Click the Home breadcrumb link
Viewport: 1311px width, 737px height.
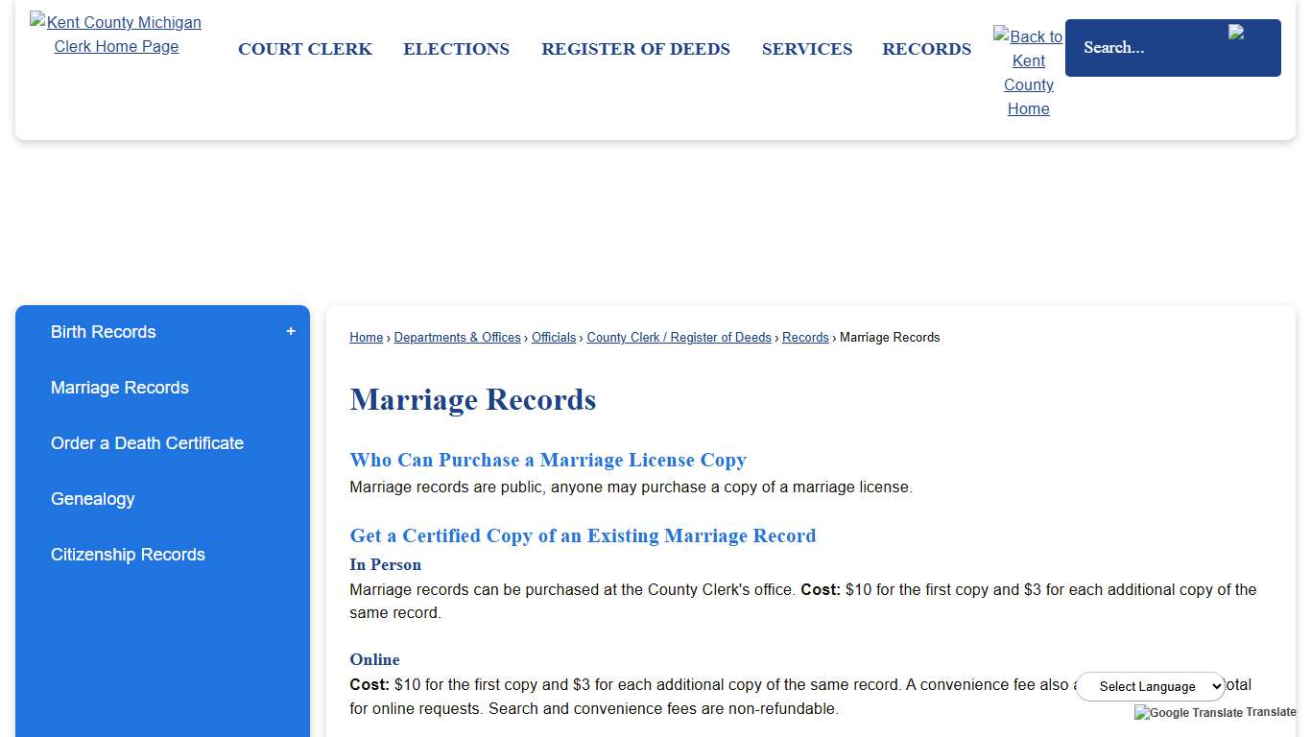pyautogui.click(x=366, y=337)
